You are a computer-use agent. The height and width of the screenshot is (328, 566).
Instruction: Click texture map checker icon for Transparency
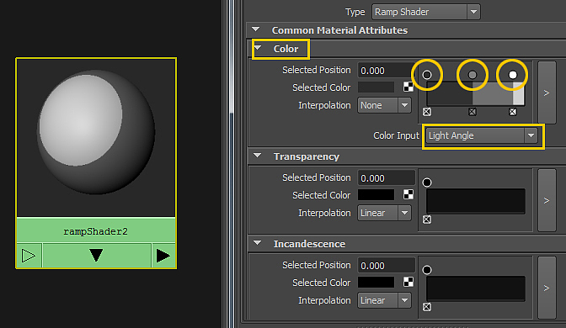pyautogui.click(x=408, y=194)
